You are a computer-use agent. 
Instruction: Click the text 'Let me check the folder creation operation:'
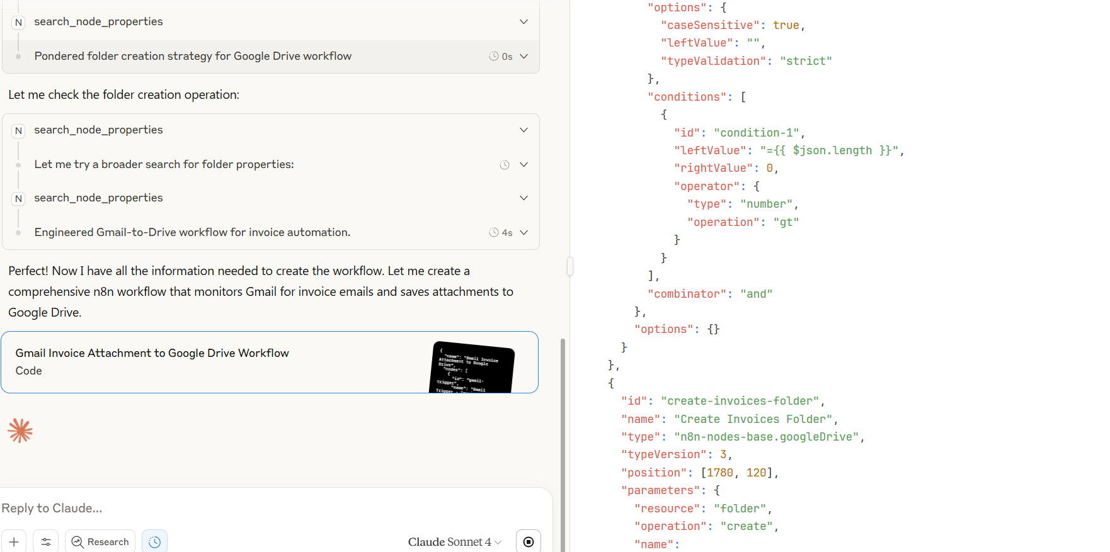coord(123,94)
